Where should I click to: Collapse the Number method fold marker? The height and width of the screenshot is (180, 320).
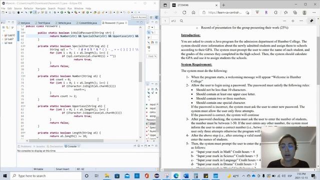pos(24,76)
